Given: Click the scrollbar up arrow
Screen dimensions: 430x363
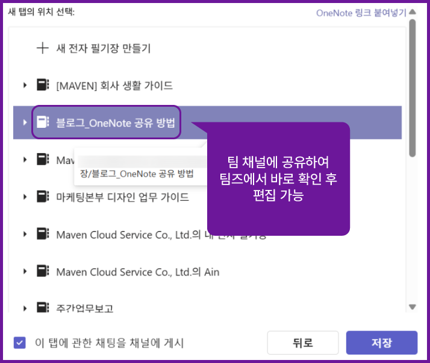Looking at the screenshot, I should (413, 12).
